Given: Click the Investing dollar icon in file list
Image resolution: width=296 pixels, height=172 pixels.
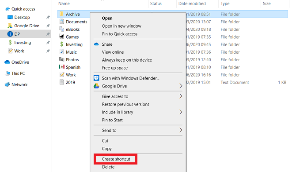Looking at the screenshot, I should (62, 44).
